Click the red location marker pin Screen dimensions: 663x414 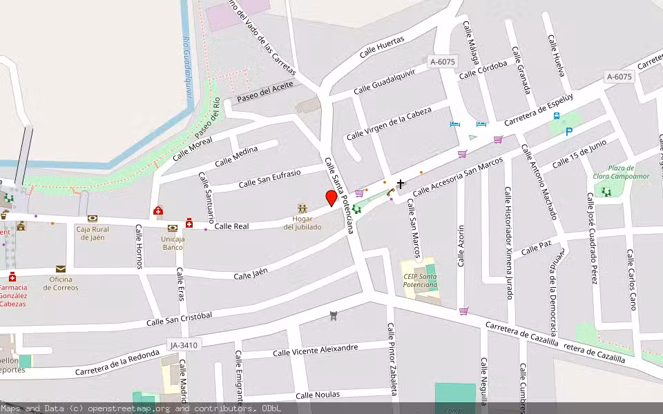[331, 198]
